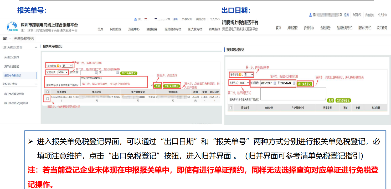Select 金融服务 in the navigation menu
This screenshot has width=391, height=189.
click(x=152, y=29)
